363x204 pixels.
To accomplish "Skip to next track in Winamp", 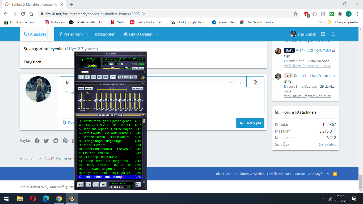I will click(x=106, y=77).
